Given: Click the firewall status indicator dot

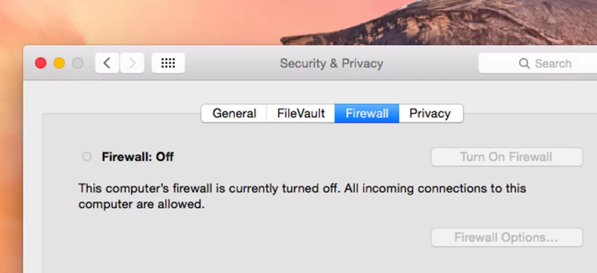Looking at the screenshot, I should point(87,156).
